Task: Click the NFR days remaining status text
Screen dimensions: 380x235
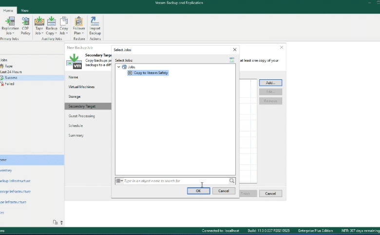Action: click(361, 231)
